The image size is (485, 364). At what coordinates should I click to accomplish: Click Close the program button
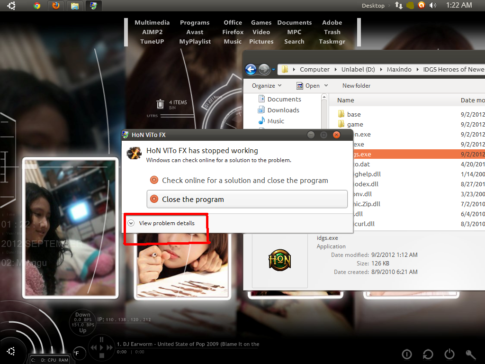click(247, 199)
